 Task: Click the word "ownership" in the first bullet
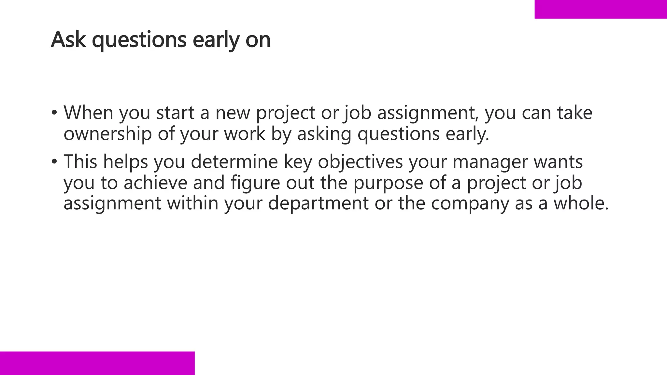point(107,134)
